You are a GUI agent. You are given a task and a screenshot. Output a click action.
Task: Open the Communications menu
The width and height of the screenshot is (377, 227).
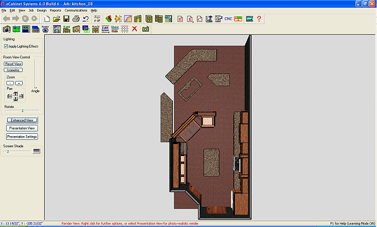click(x=75, y=10)
